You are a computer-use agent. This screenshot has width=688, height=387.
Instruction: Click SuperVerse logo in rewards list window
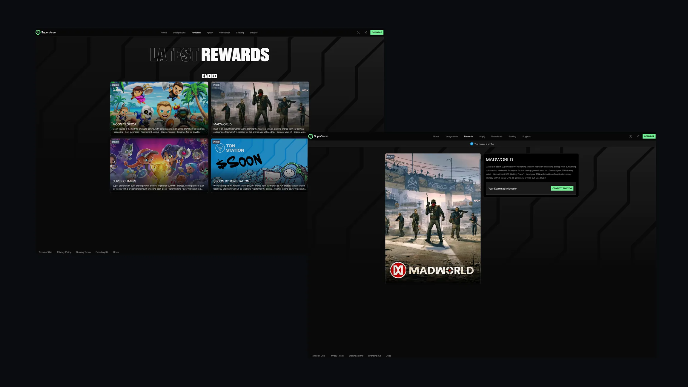[x=45, y=32]
